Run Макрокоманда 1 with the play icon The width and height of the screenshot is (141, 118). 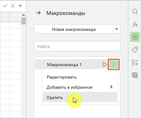pos(104,65)
